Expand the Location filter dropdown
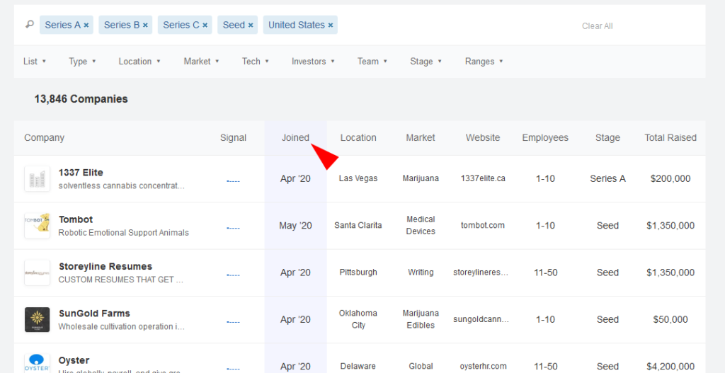 click(x=139, y=62)
